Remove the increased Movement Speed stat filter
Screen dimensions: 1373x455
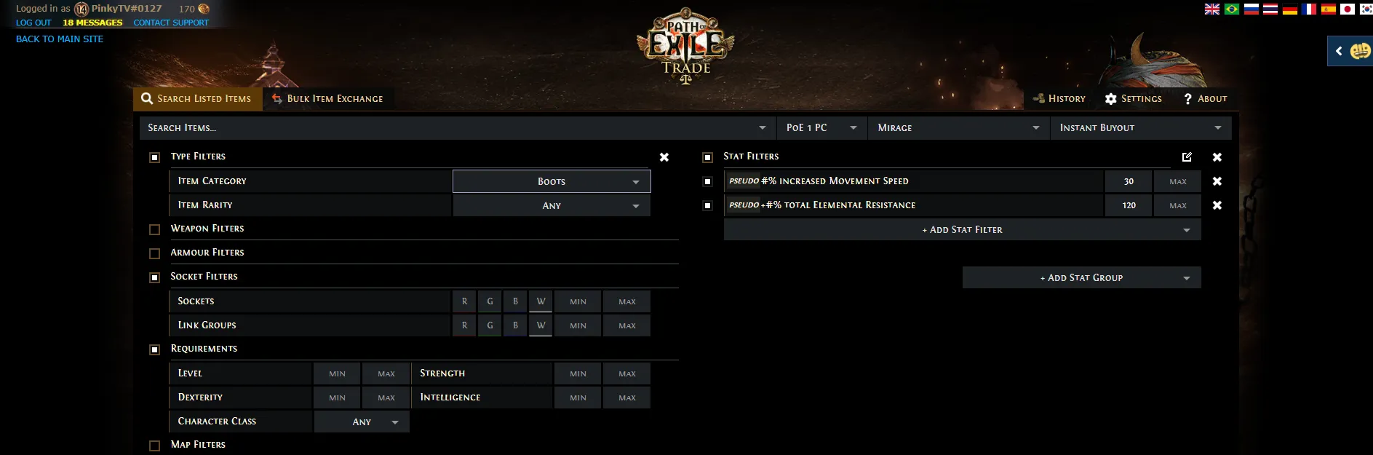(1217, 181)
